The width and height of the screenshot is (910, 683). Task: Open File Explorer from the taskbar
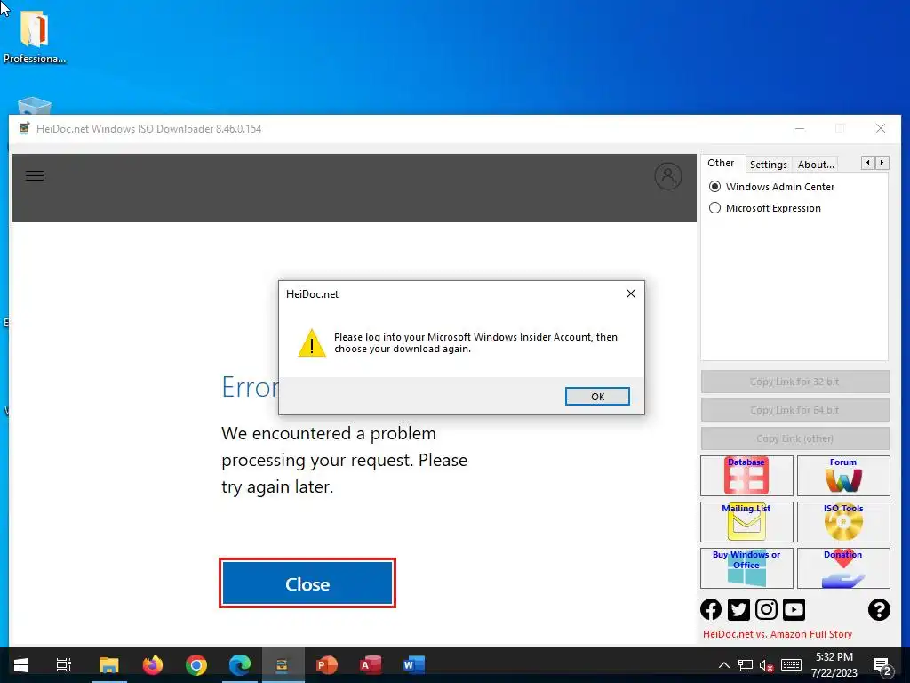pyautogui.click(x=108, y=665)
